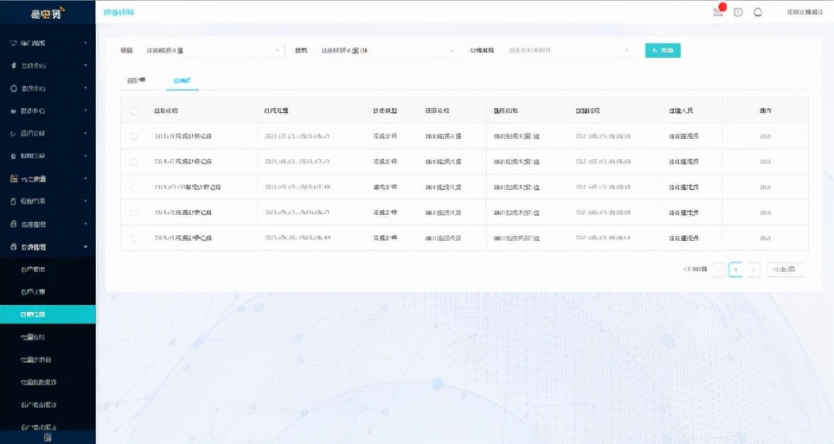Collapse the expanded tenth sidebar menu via its chevron
The image size is (834, 444).
click(85, 247)
